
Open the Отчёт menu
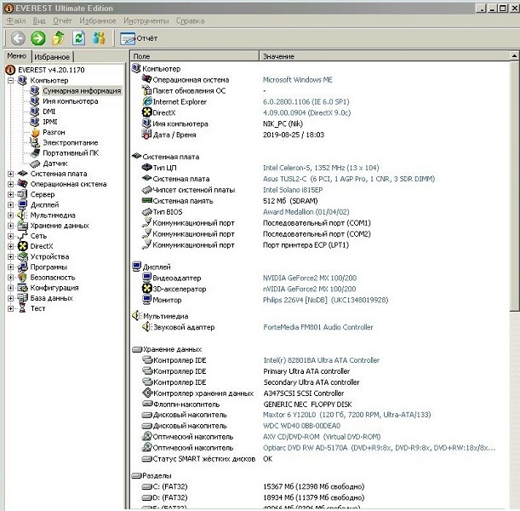[62, 21]
